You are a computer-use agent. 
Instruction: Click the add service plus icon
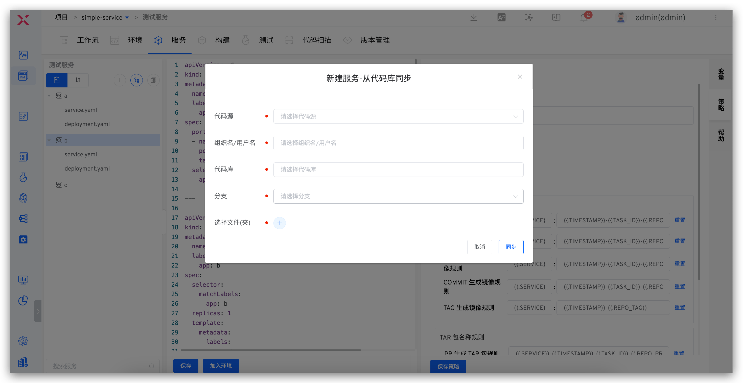point(120,80)
